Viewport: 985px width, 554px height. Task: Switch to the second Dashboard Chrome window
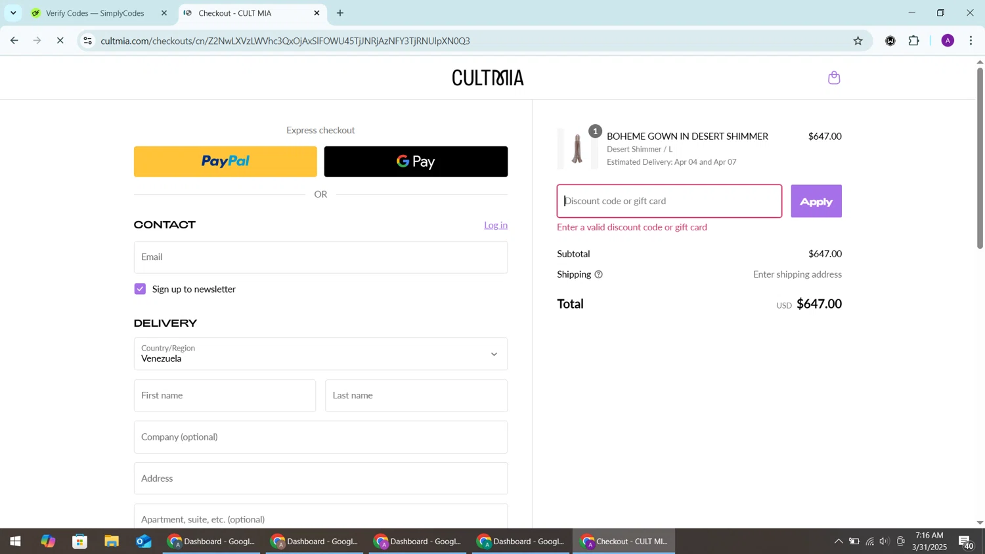coord(314,542)
